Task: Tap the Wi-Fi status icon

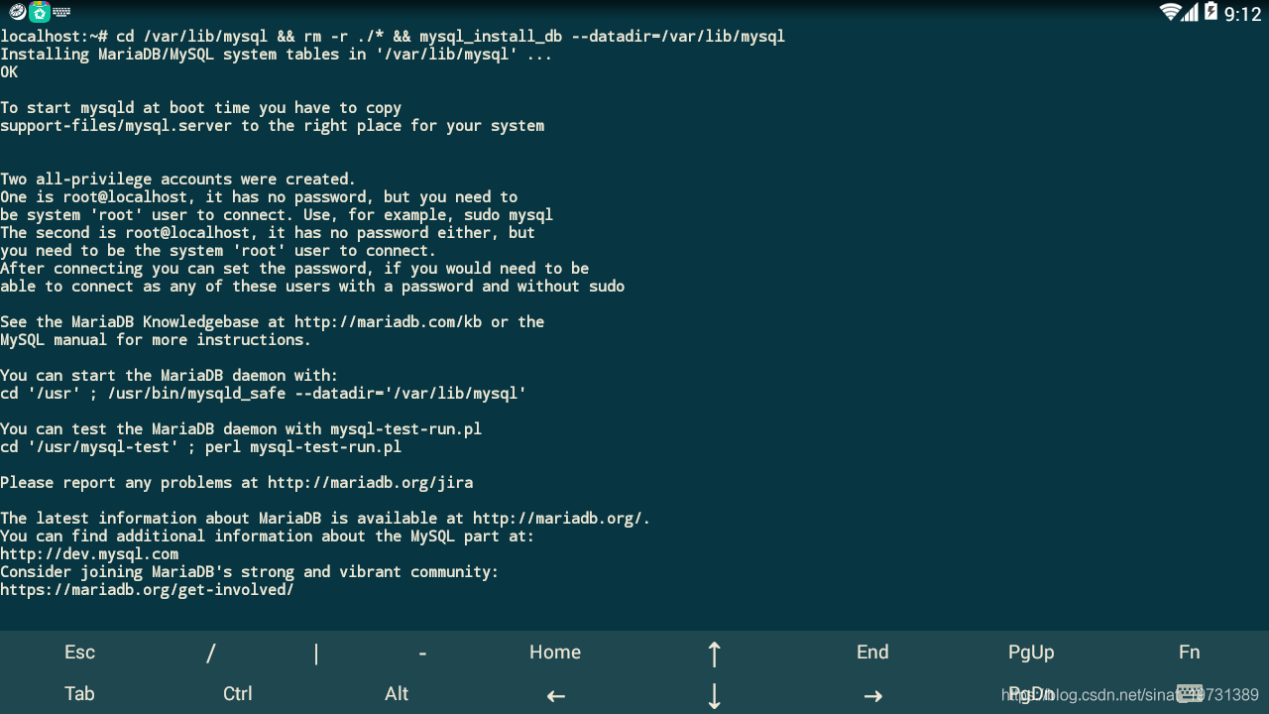Action: pos(1170,12)
